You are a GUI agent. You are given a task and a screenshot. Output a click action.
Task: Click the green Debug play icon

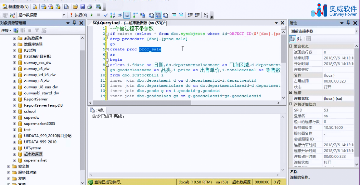[x=92, y=15]
